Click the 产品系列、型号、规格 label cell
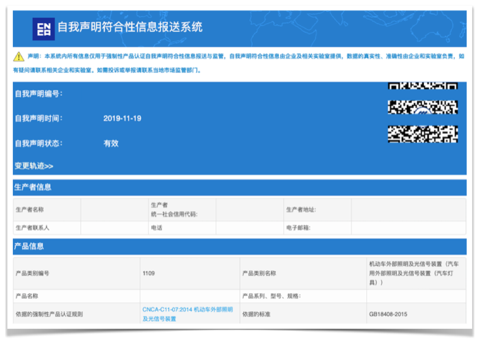Image resolution: width=479 pixels, height=340 pixels. tap(303, 296)
